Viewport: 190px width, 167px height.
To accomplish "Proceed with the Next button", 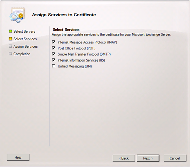I will [x=148, y=158].
